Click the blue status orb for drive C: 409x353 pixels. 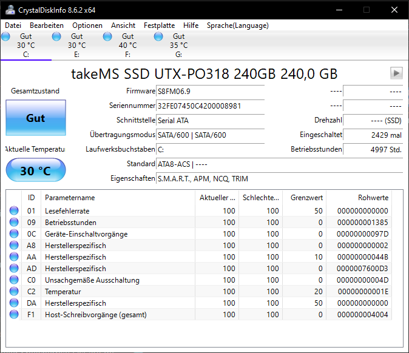pos(5,36)
